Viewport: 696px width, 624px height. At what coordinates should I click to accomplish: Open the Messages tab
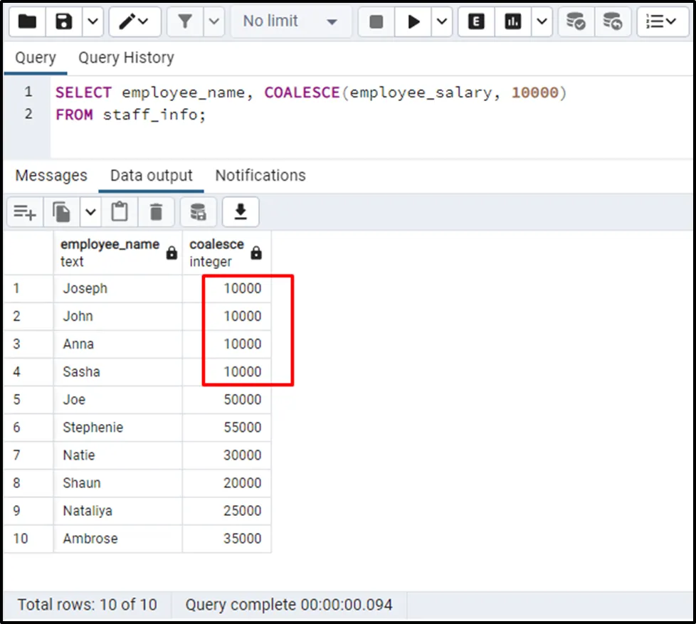click(51, 176)
